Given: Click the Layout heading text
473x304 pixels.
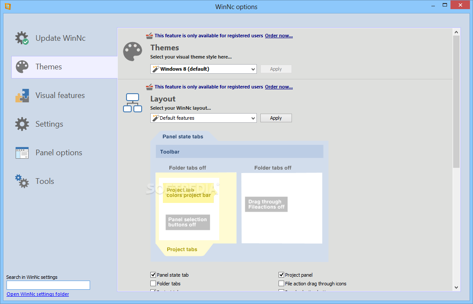Looking at the screenshot, I should (163, 99).
